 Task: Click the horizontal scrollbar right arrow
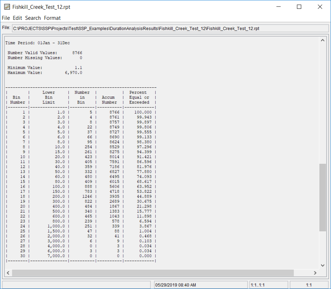point(315,273)
